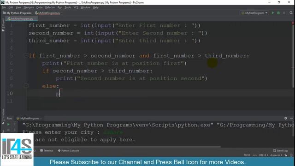295x166 pixels.
Task: Open the Project side tool window
Action: [3, 24]
